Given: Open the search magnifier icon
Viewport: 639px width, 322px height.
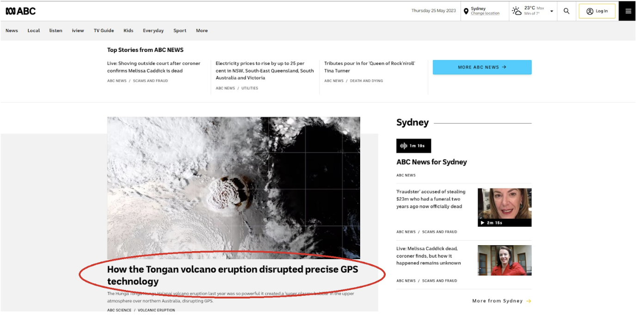Looking at the screenshot, I should (x=566, y=11).
